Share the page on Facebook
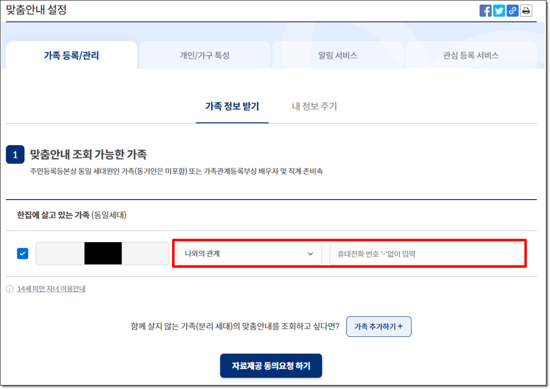 coord(485,11)
